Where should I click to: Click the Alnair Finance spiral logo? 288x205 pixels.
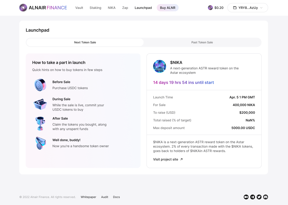23,8
